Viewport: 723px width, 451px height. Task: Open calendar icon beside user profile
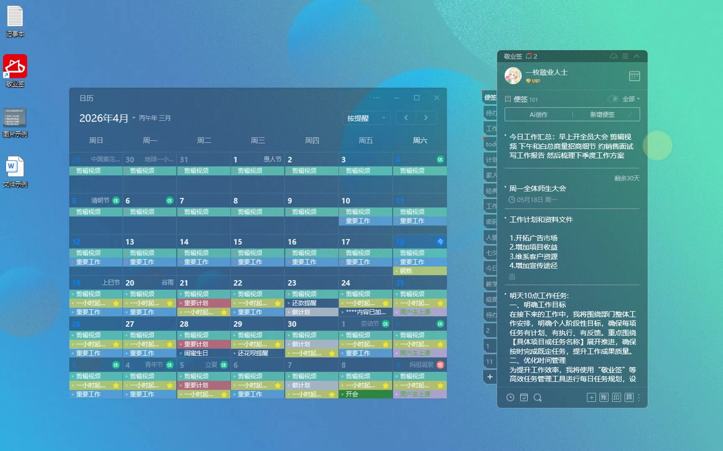(634, 76)
